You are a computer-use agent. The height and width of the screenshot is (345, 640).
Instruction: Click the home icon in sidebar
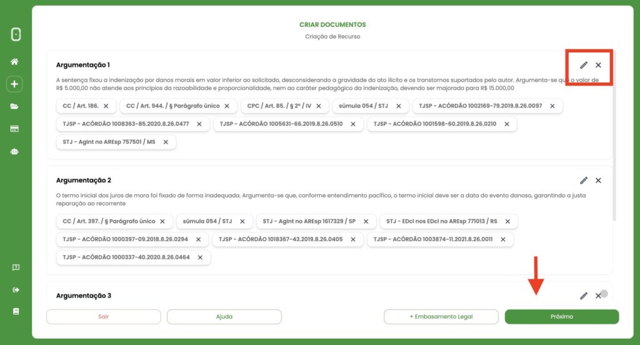(x=15, y=62)
